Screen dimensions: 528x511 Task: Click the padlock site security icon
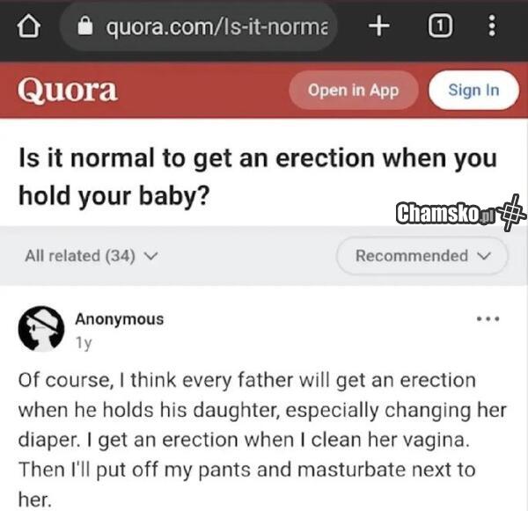[x=85, y=27]
